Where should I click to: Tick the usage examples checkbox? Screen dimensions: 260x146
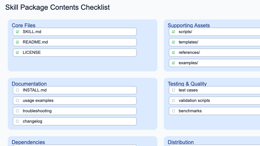(x=18, y=101)
